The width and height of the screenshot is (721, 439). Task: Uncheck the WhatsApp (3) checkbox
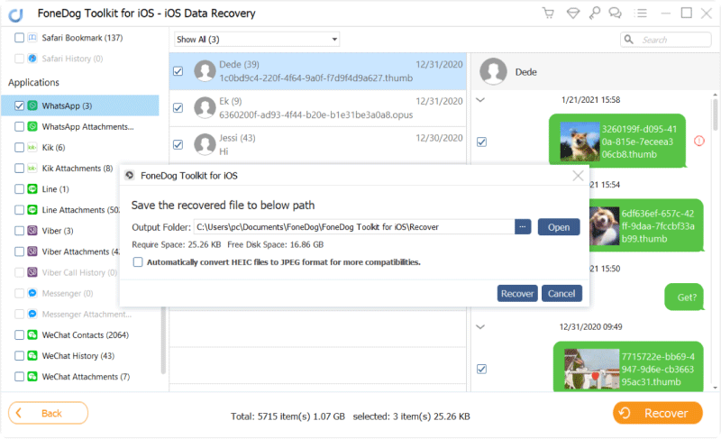click(x=19, y=105)
